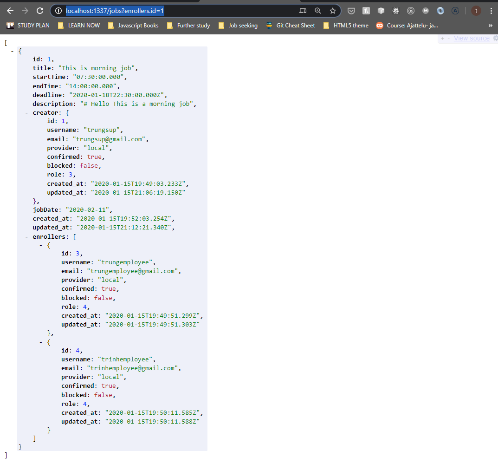Click the description value "# Hello This is a morning job"
This screenshot has height=464, width=498.
coord(136,104)
